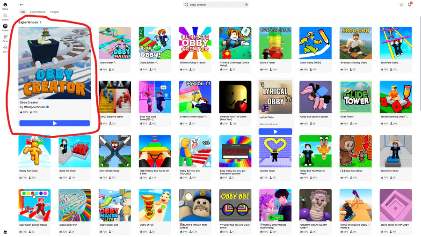Click the obby creator search field
The width and height of the screenshot is (421, 237).
[216, 5]
